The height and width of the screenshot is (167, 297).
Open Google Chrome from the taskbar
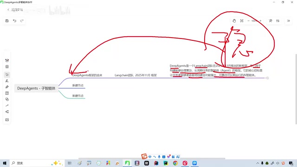coord(175,163)
